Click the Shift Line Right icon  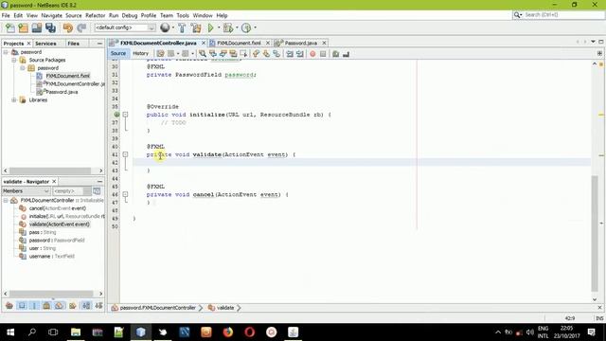(300, 54)
